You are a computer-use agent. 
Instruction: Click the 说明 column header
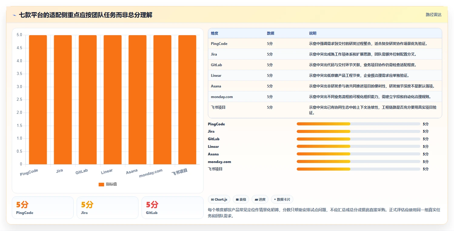pyautogui.click(x=312, y=33)
